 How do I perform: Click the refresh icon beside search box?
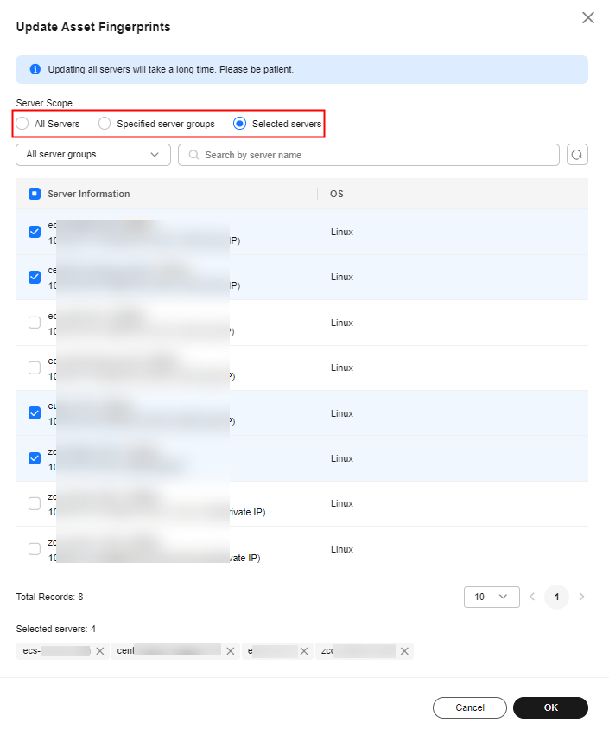577,155
